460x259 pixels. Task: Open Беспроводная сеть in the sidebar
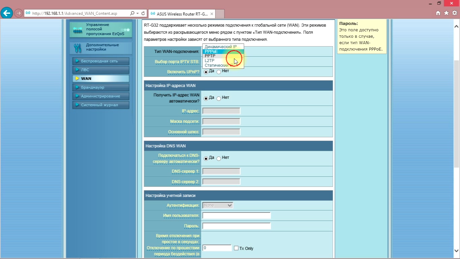[101, 61]
